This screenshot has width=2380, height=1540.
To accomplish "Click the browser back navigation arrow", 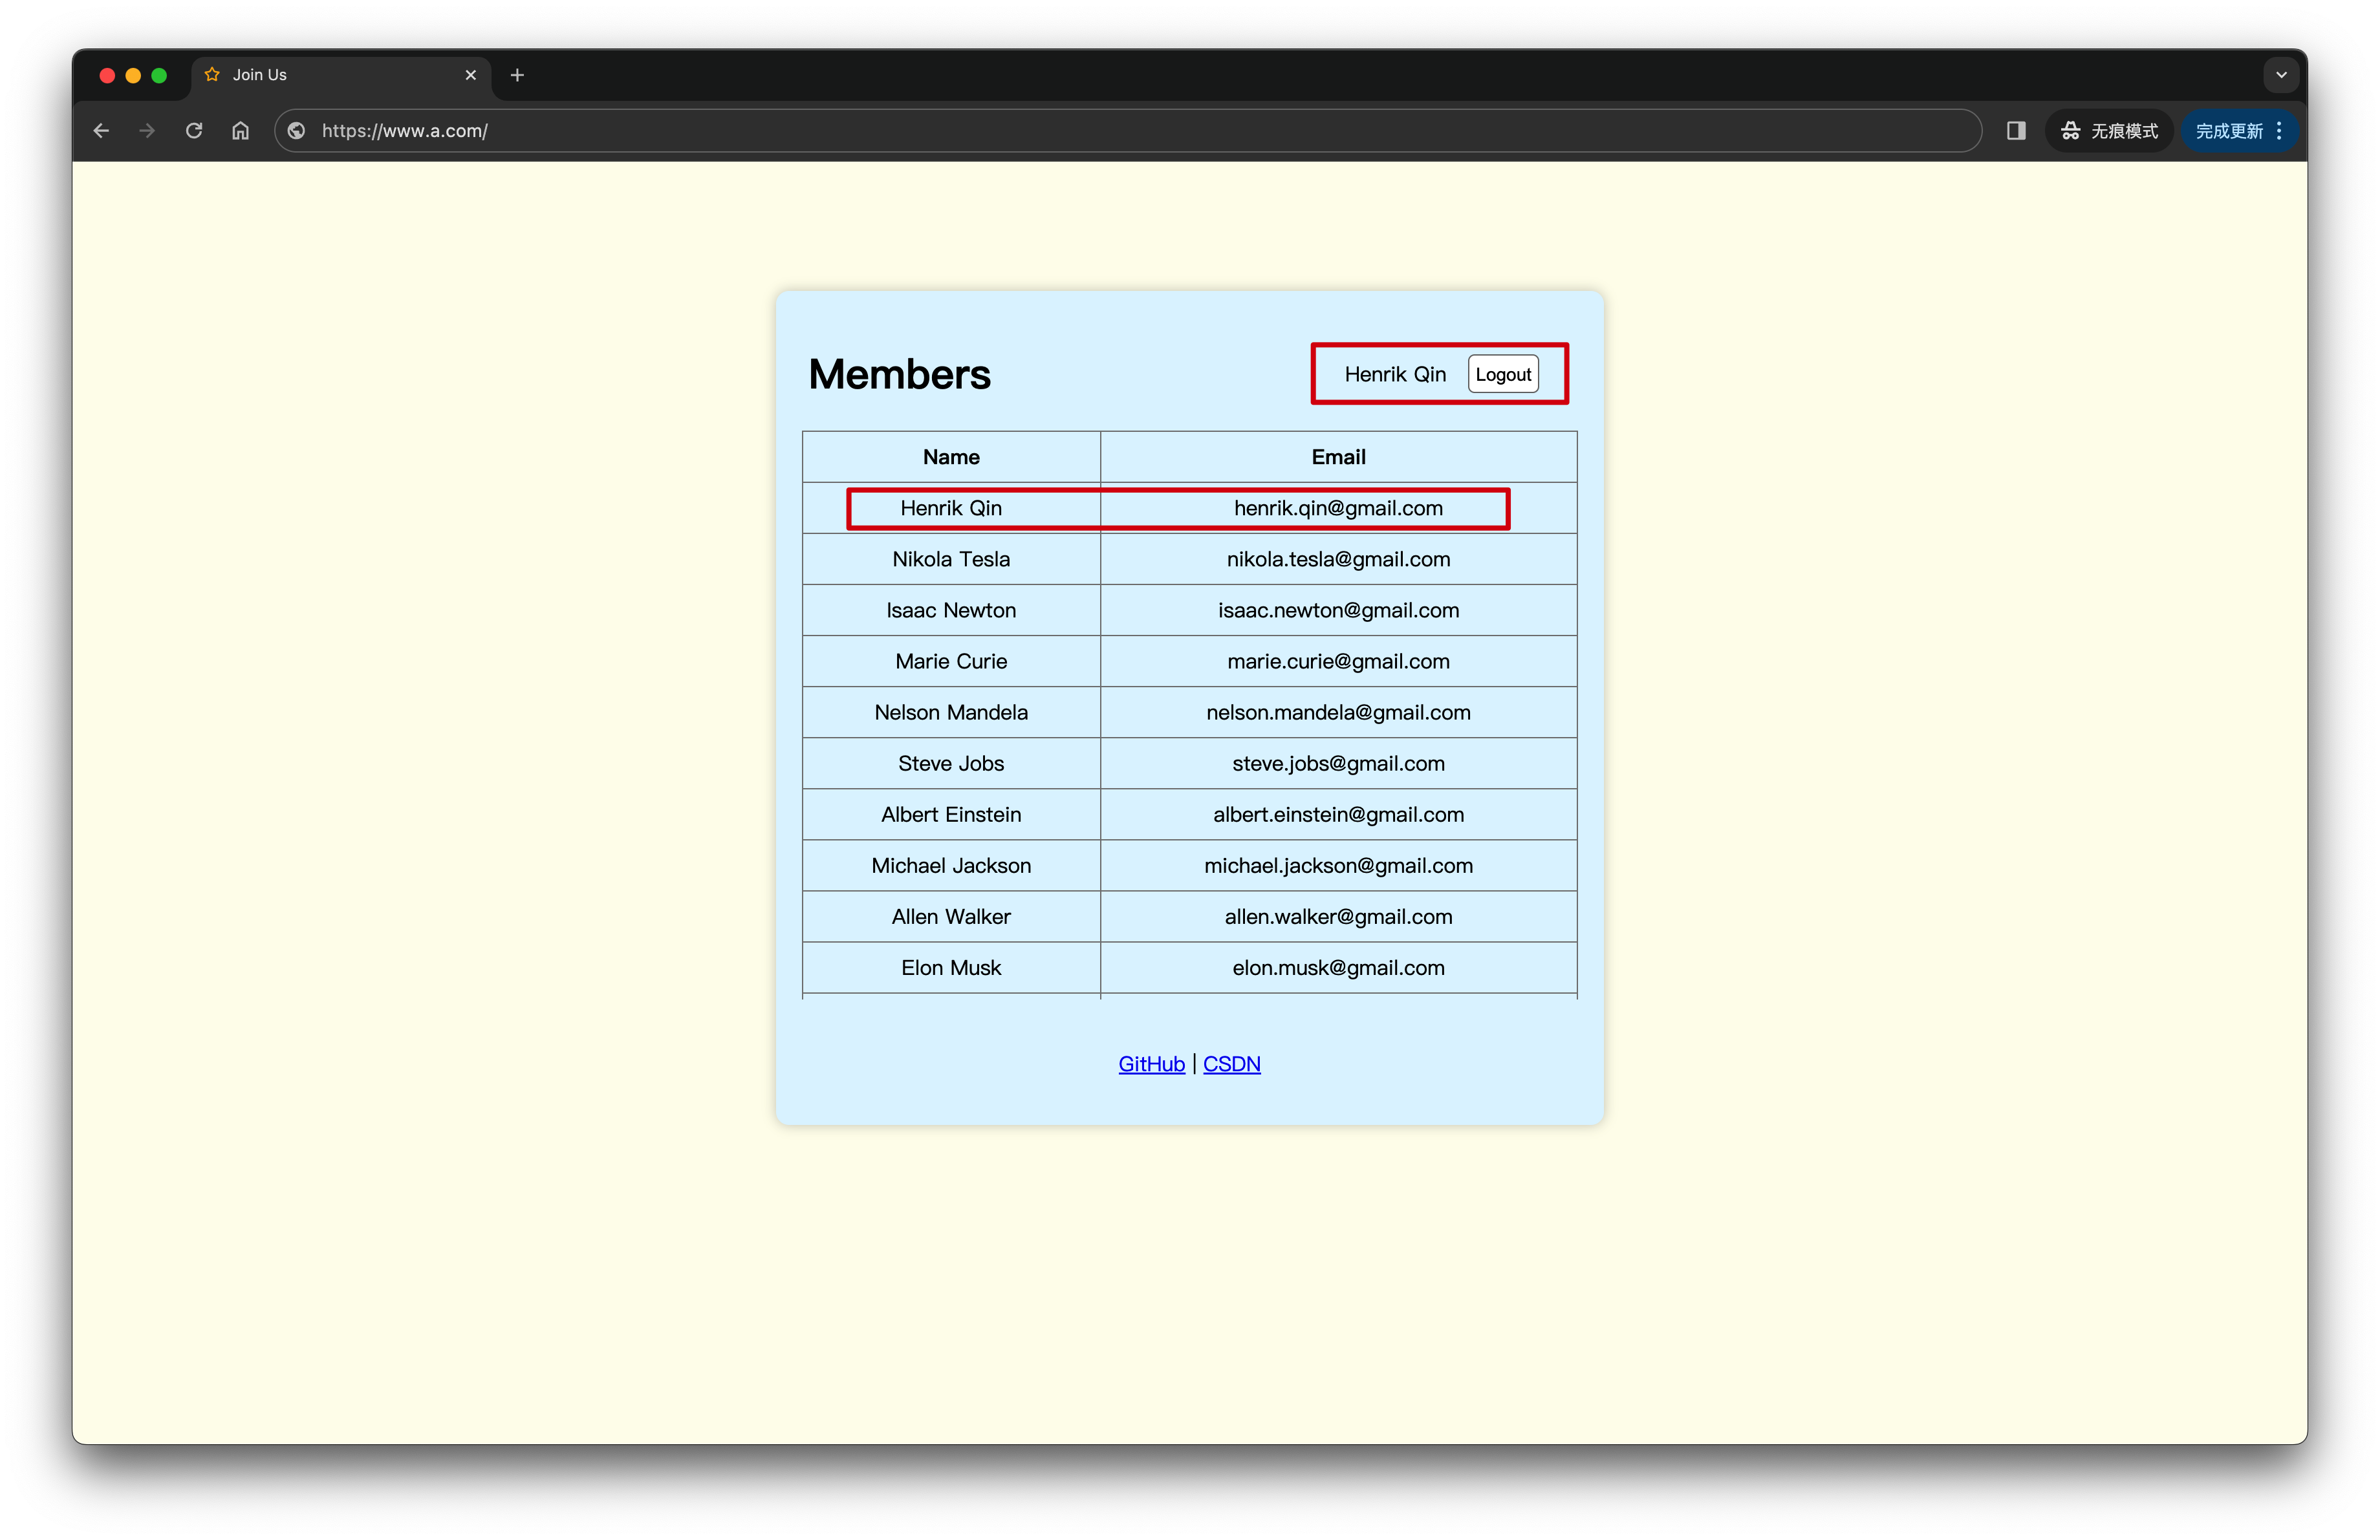I will point(100,130).
